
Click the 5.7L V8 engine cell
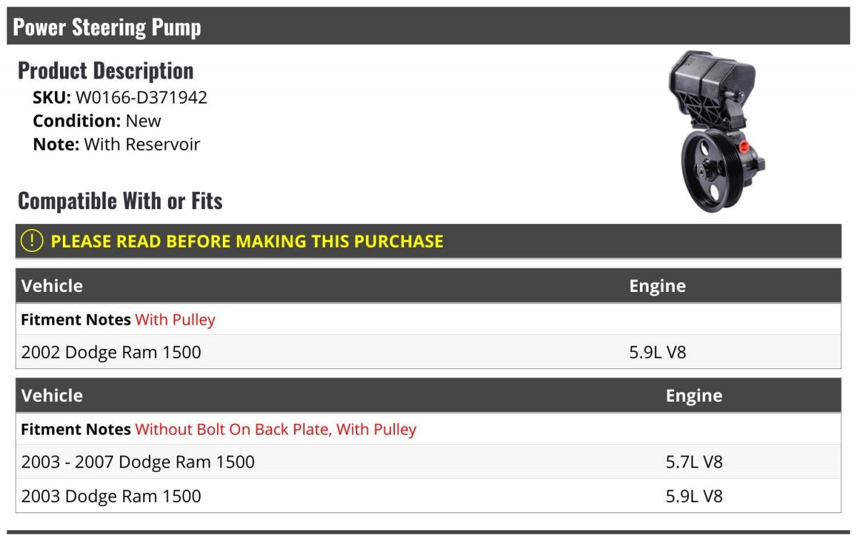pyautogui.click(x=694, y=462)
